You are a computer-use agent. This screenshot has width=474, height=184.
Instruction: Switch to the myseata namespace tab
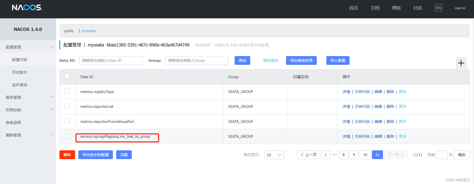click(x=88, y=31)
